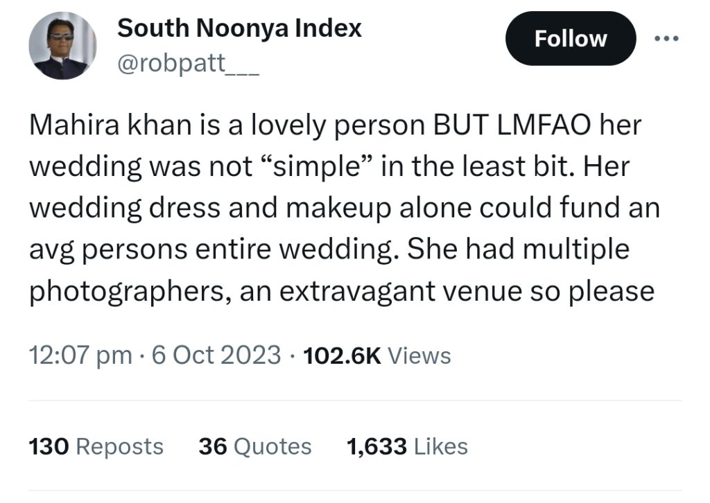This screenshot has height=503, width=710.
Task: Click the 6 Oct 2023 date
Action: (x=216, y=355)
